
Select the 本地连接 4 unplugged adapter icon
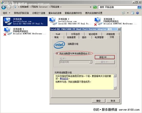(x=8, y=31)
